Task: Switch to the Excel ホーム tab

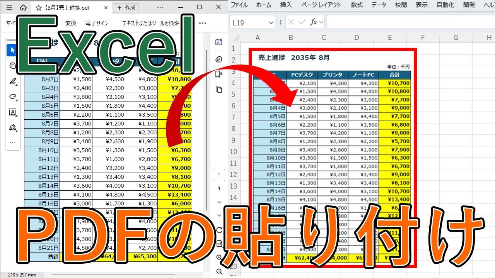Action: pyautogui.click(x=264, y=5)
